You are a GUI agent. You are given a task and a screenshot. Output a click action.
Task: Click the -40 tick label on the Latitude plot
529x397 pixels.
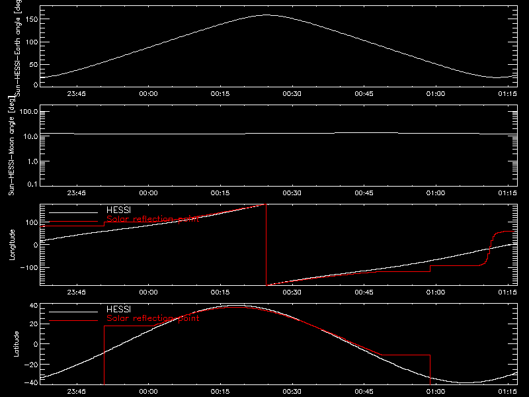tap(31, 382)
